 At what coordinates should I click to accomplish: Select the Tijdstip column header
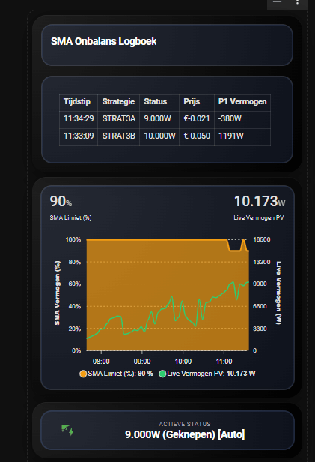pos(77,102)
